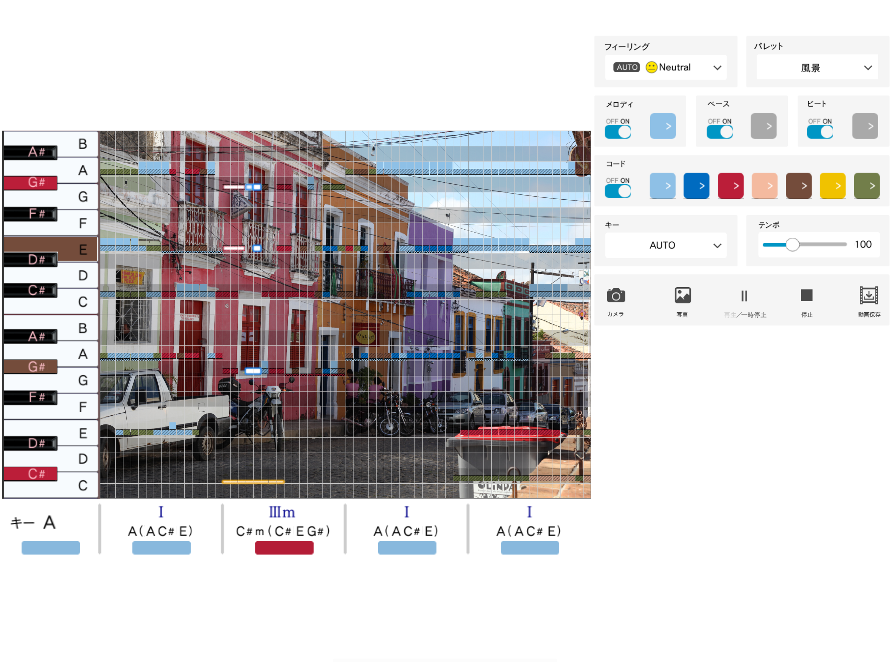Click the yellow bass note line in image
The height and width of the screenshot is (667, 890).
(253, 481)
